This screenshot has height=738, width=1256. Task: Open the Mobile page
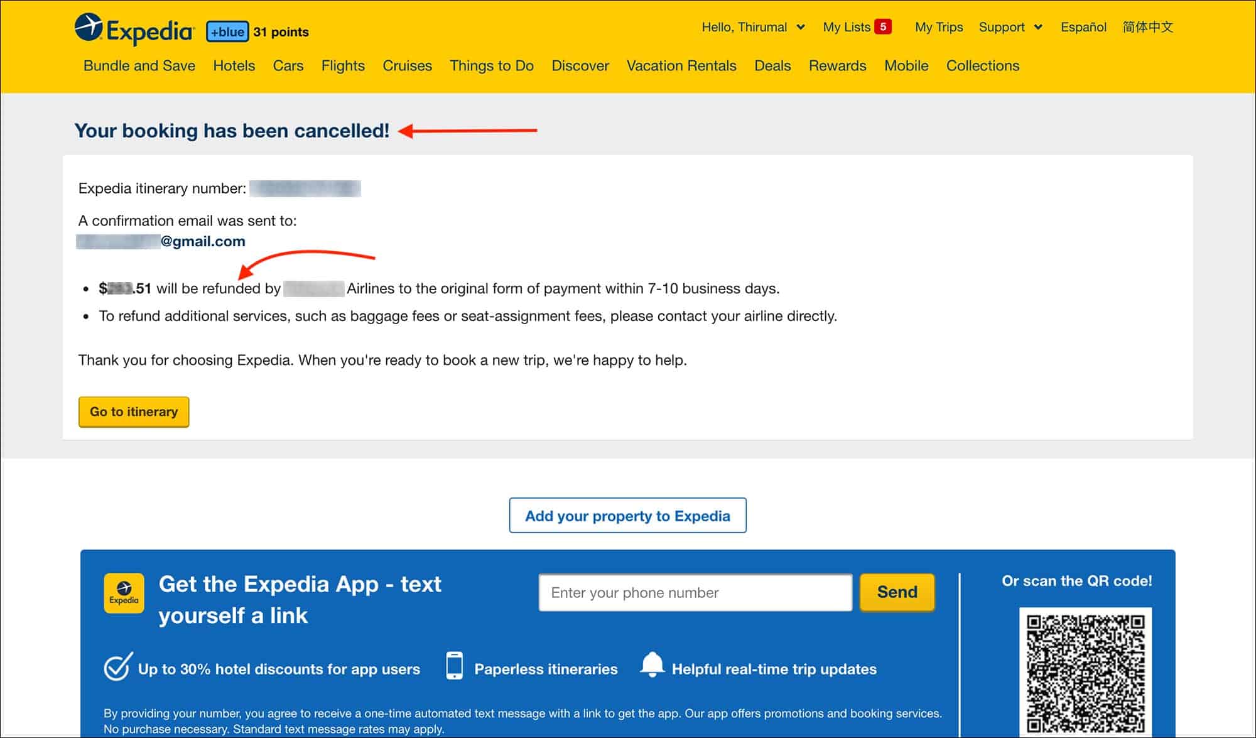tap(906, 66)
